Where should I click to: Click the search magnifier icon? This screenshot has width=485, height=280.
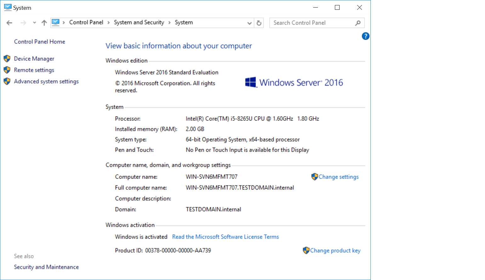click(x=358, y=23)
